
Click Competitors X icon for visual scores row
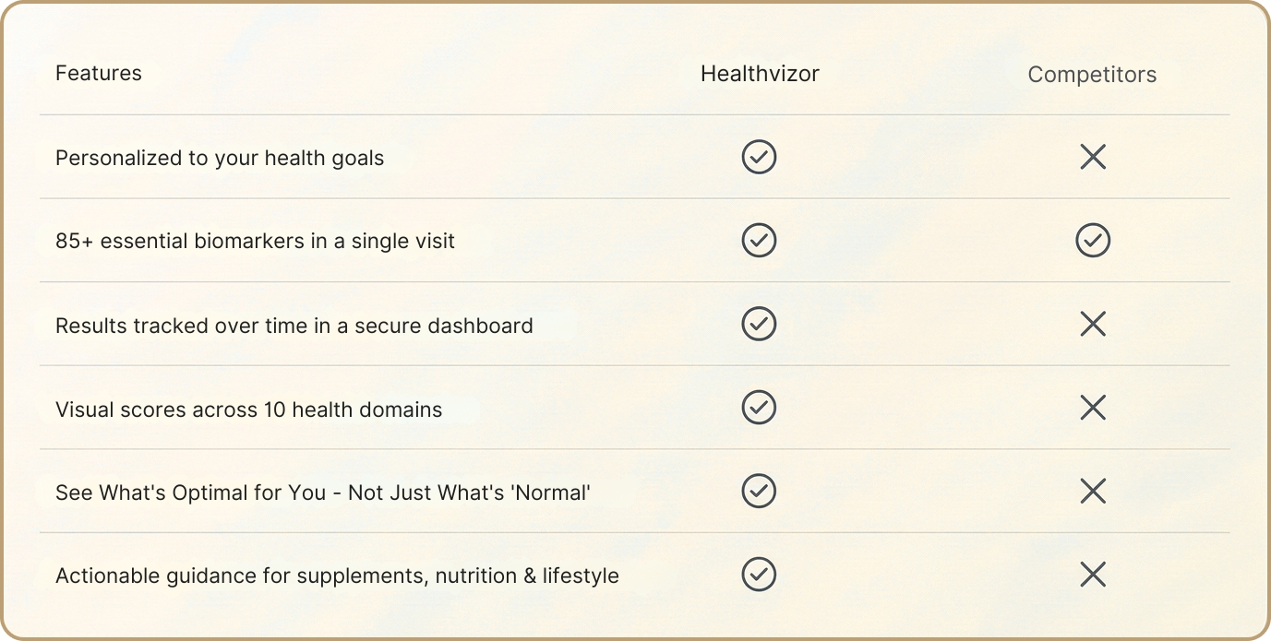click(1093, 408)
